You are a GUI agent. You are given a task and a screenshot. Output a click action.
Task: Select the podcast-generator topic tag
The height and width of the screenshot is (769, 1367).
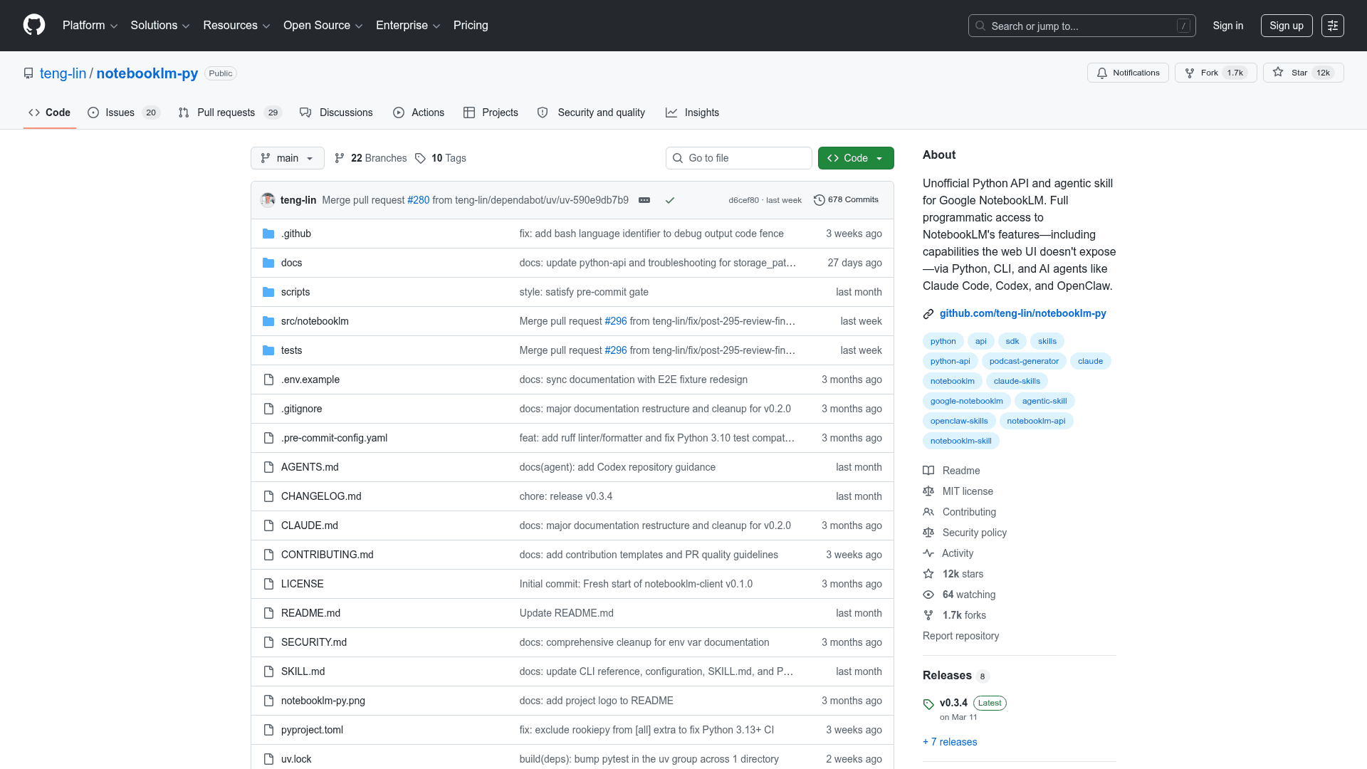click(1023, 361)
